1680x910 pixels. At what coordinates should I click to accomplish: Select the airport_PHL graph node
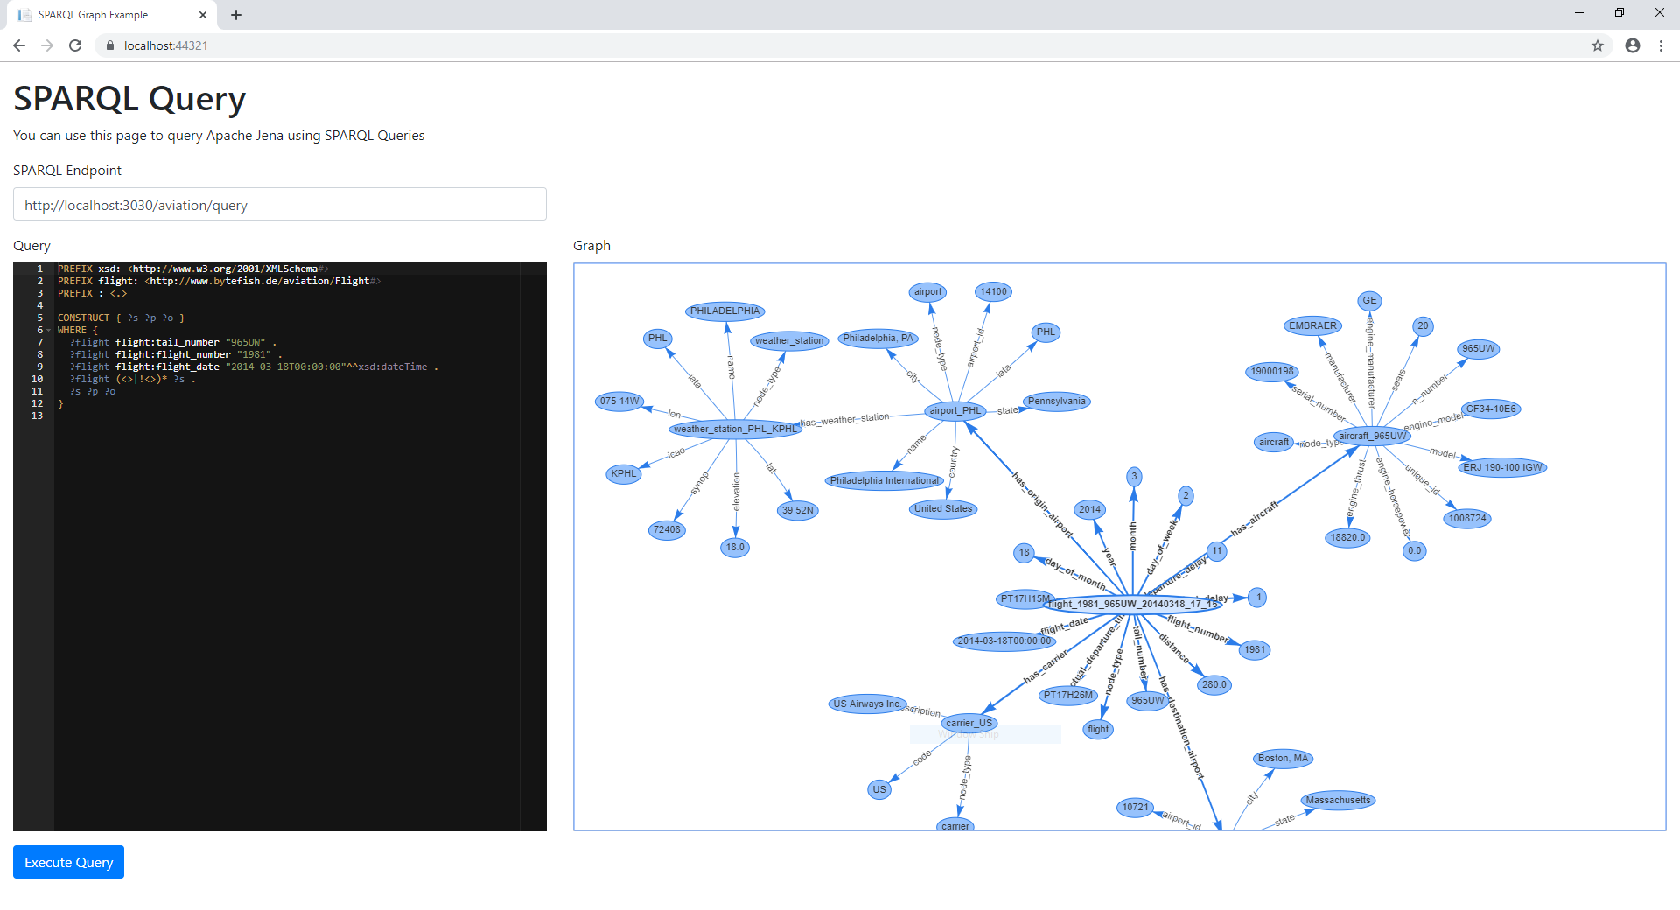[x=955, y=411]
